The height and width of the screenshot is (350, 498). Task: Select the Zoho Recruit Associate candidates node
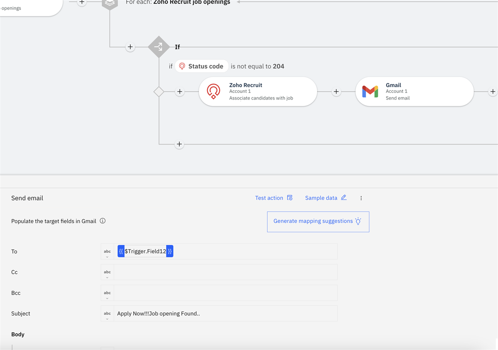click(258, 91)
